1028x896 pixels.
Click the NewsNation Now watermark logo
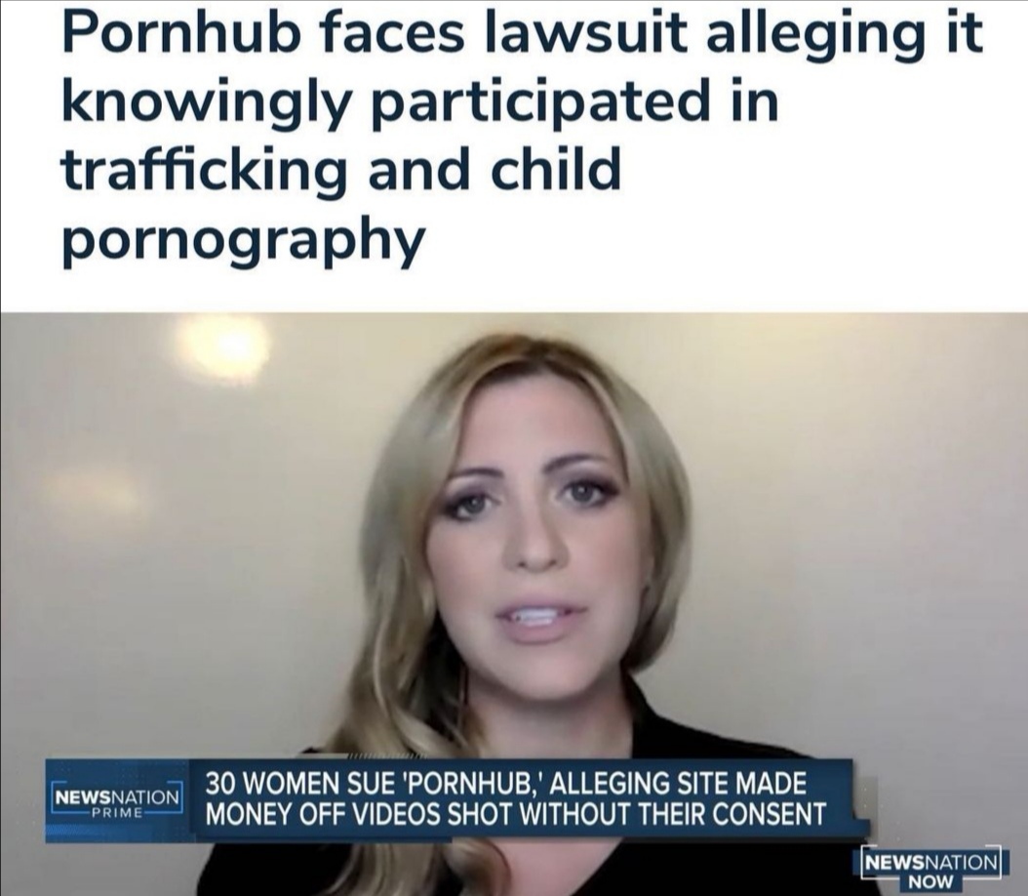coord(931,870)
